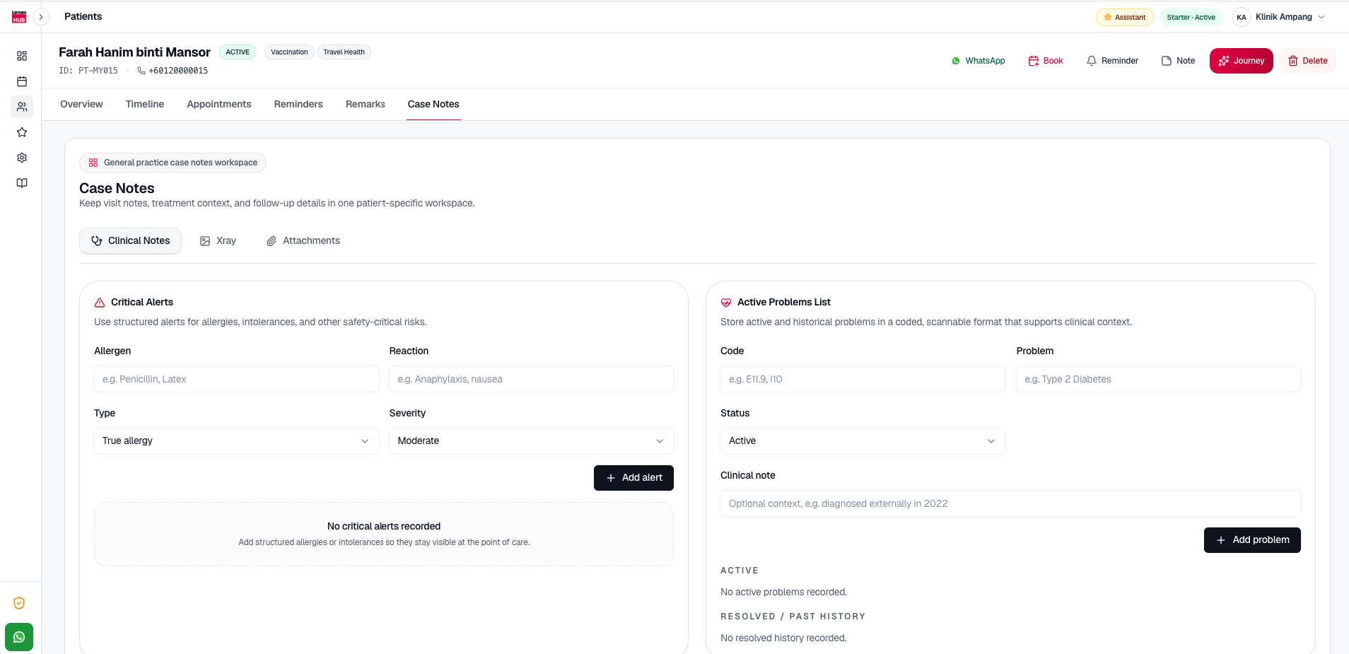Click the Patients breadcrumb title
The image size is (1349, 654).
83,16
